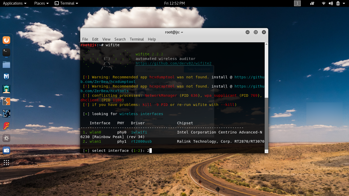Open the Terminal icon in the dock
This screenshot has height=196, width=349.
6,52
